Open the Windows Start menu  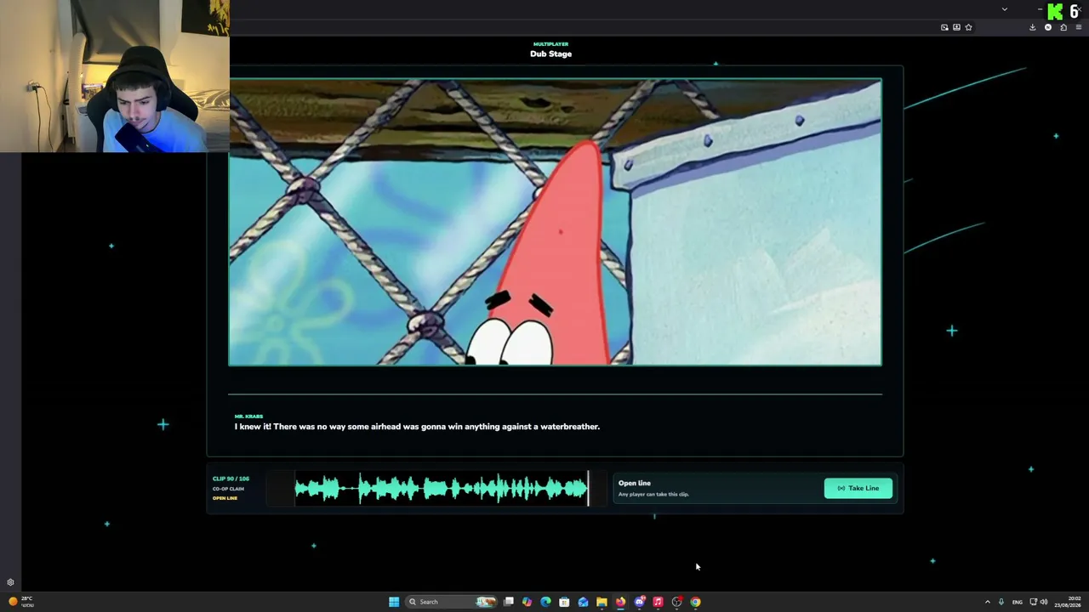point(394,602)
